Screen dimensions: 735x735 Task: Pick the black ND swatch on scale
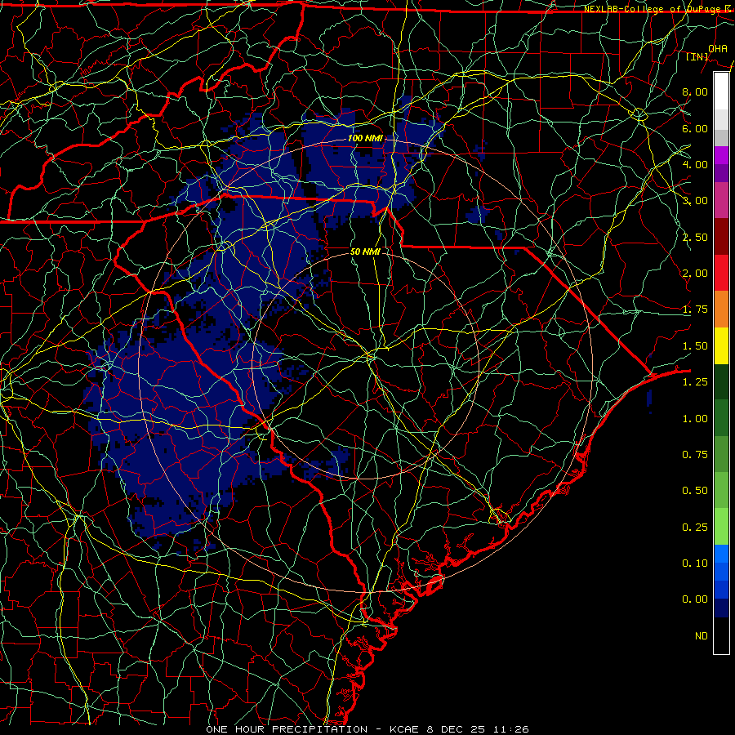(721, 635)
